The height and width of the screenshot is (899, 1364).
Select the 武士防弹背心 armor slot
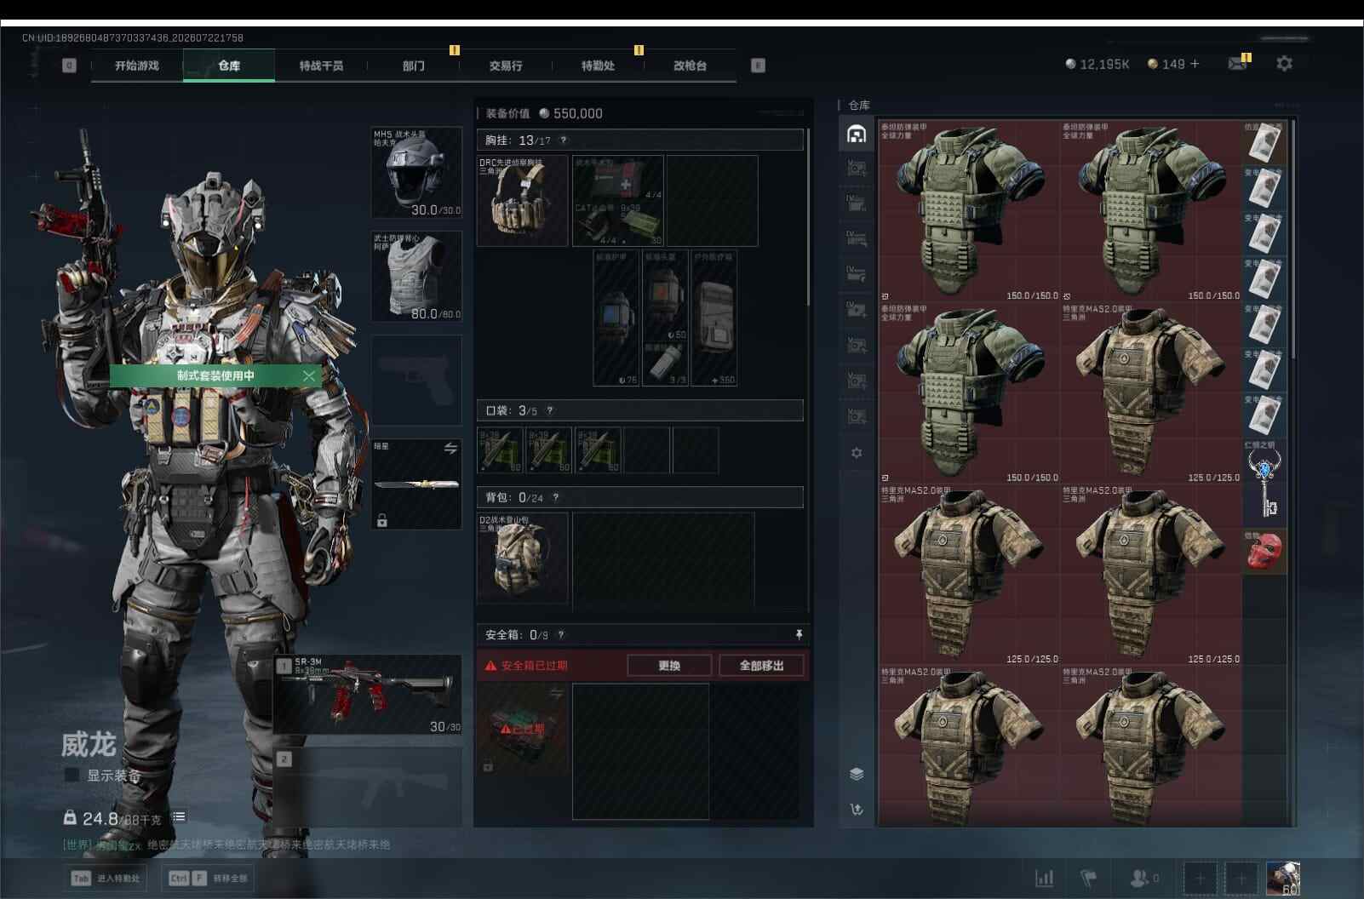click(x=417, y=277)
